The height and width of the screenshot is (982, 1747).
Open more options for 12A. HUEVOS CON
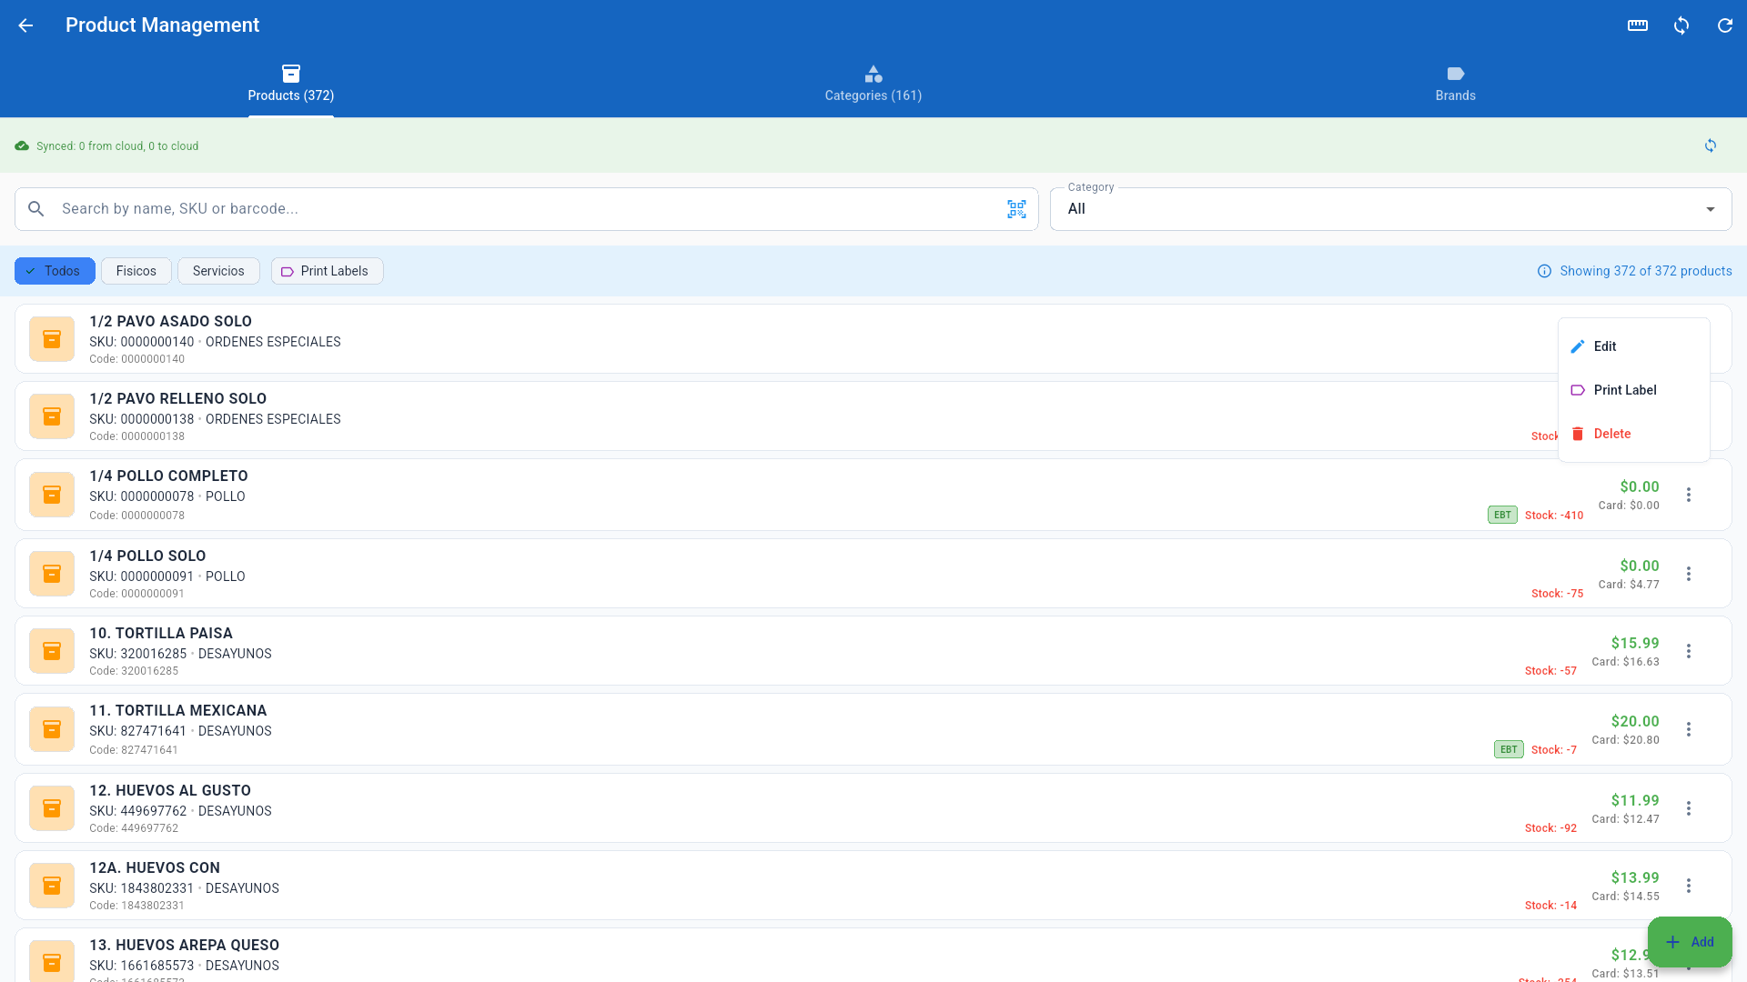[x=1689, y=886]
